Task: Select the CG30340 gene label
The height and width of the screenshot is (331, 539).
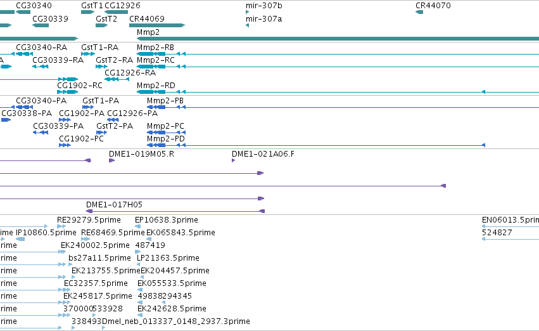Action: [x=34, y=6]
